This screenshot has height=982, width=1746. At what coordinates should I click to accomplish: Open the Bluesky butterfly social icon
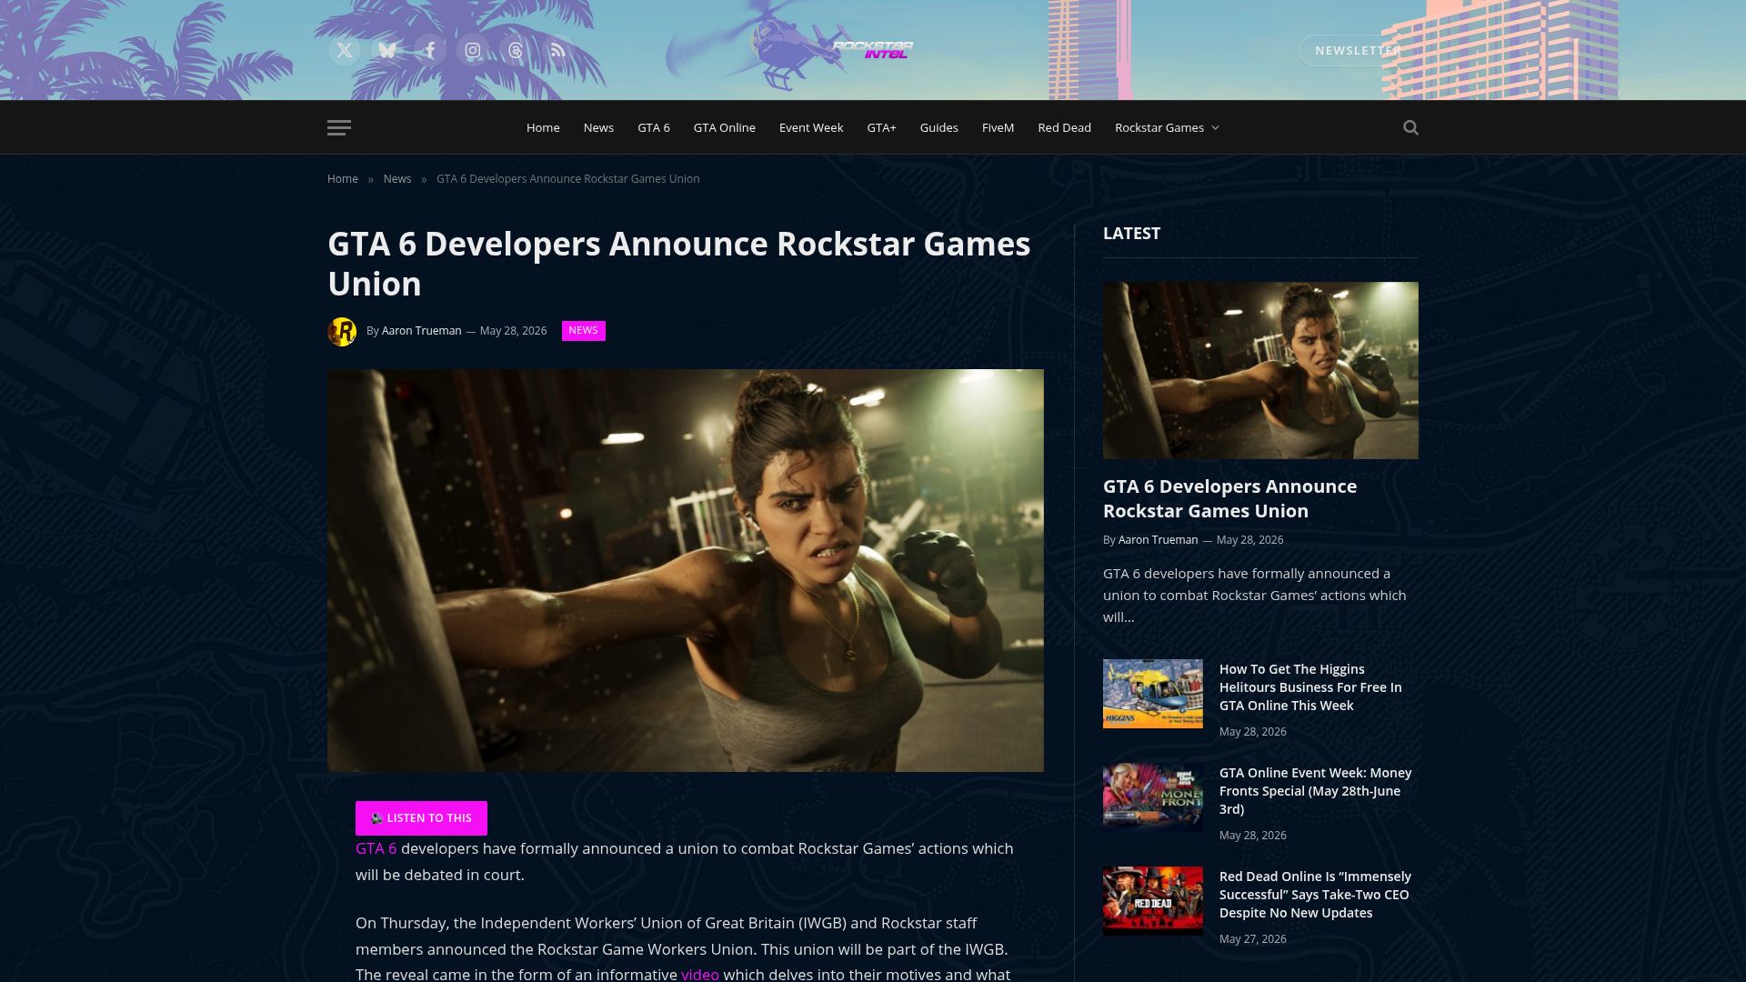(x=387, y=51)
